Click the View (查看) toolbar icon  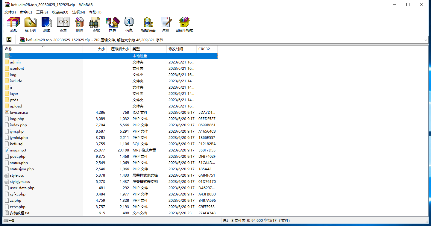(x=63, y=25)
